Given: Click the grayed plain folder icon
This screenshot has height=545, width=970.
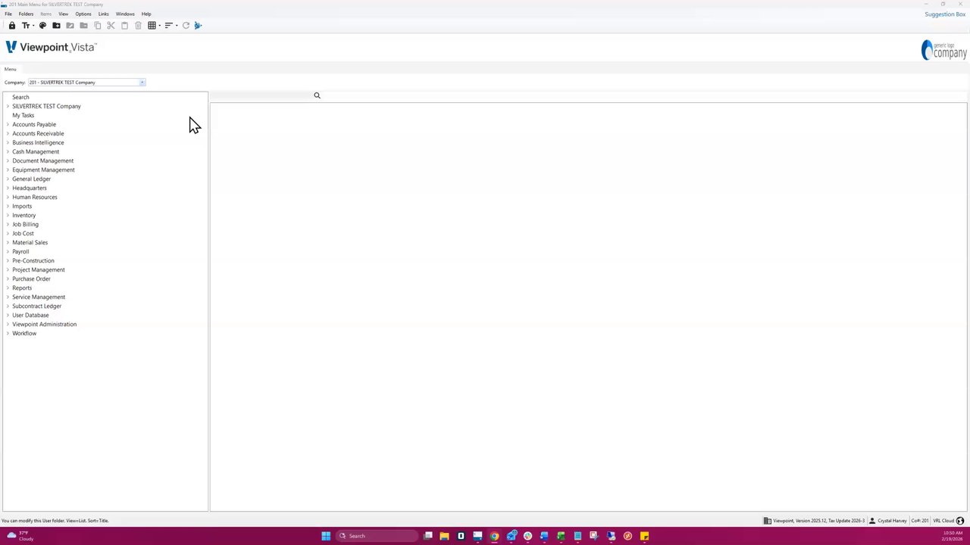Looking at the screenshot, I should pos(83,26).
